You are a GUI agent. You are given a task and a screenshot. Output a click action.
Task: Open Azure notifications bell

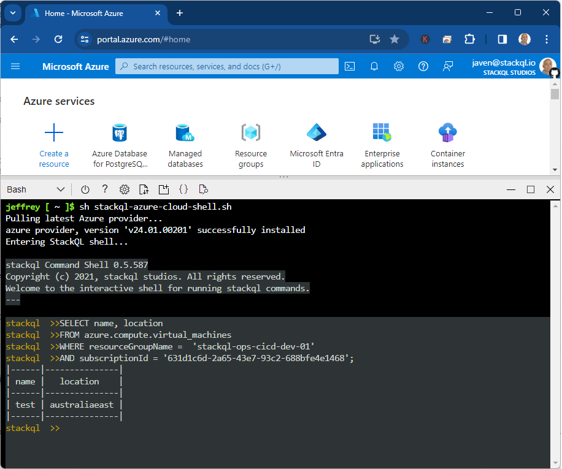click(374, 66)
